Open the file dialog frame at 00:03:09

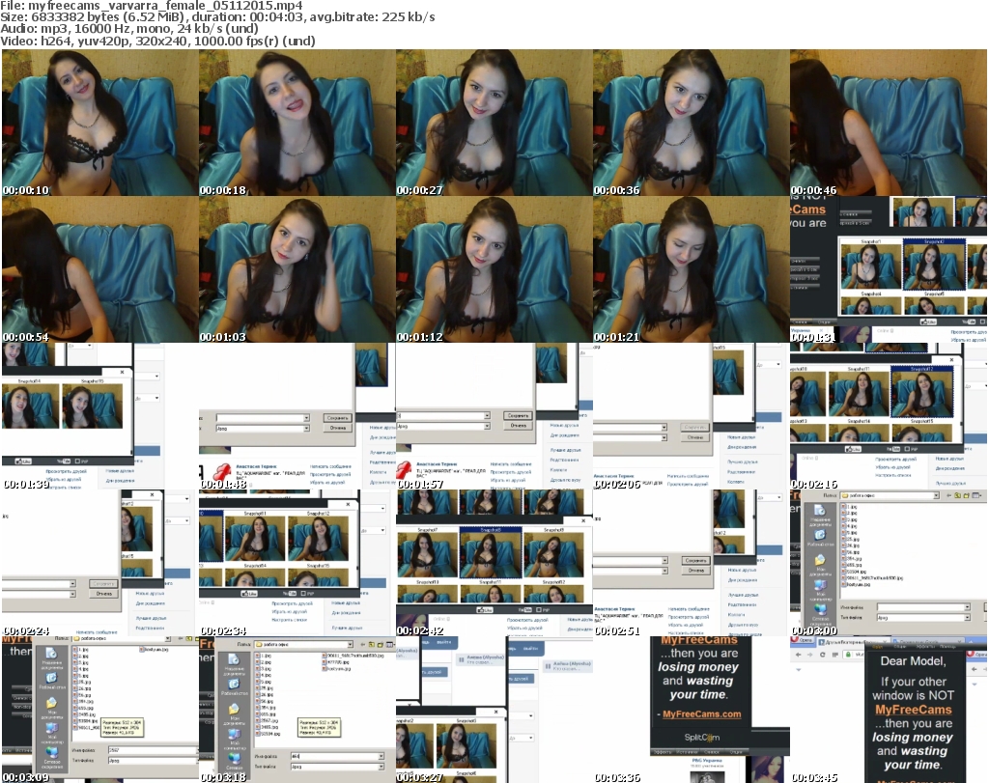tap(100, 710)
